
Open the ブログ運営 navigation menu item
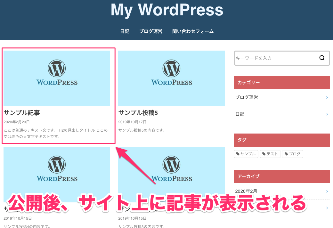[150, 31]
